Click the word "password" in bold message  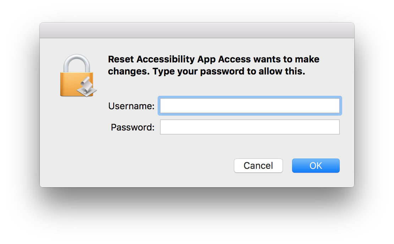[222, 72]
